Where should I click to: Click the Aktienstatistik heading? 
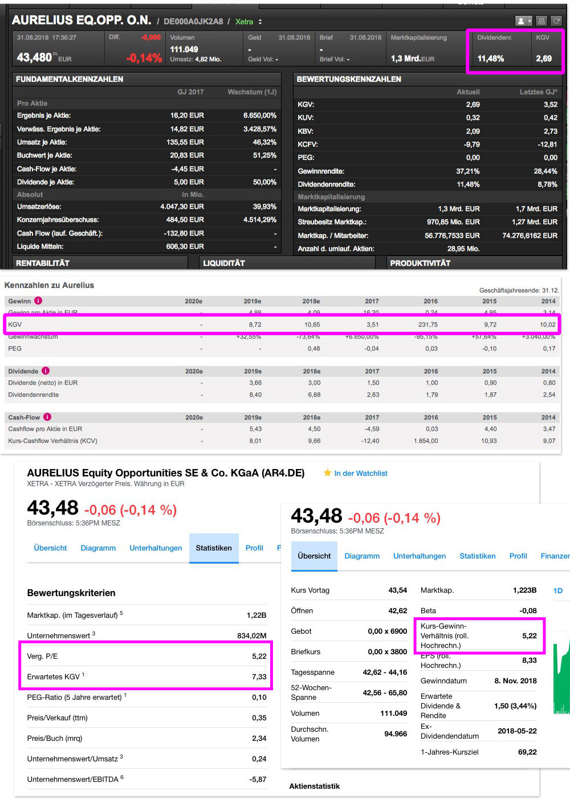coord(315,786)
